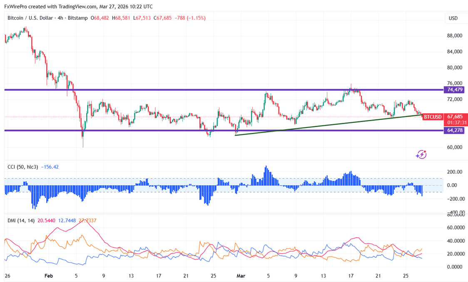Select the 64,278 support level label

[x=454, y=130]
